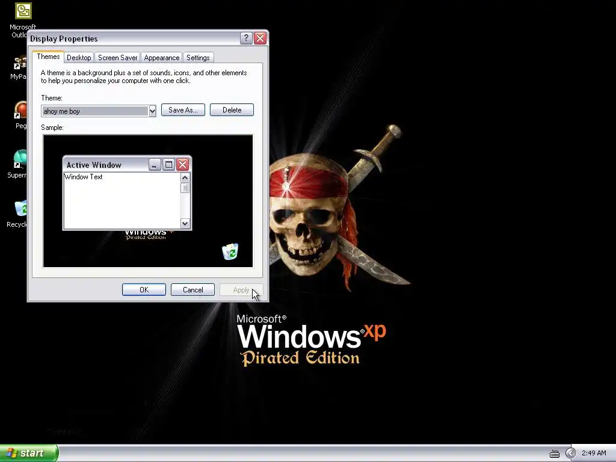The height and width of the screenshot is (462, 616).
Task: Click sample window minimize button
Action: pyautogui.click(x=155, y=165)
